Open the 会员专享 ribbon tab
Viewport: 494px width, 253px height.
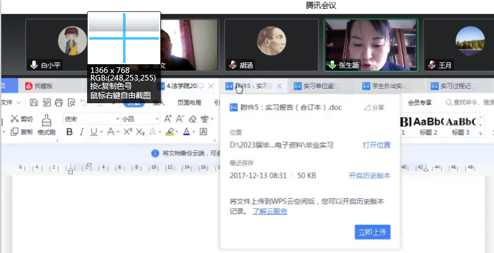tap(420, 103)
